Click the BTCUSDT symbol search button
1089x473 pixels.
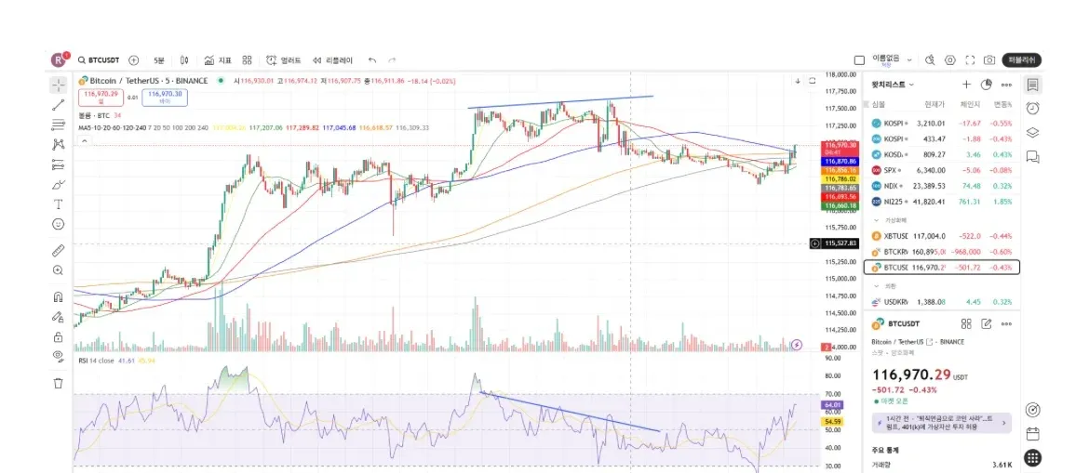100,60
